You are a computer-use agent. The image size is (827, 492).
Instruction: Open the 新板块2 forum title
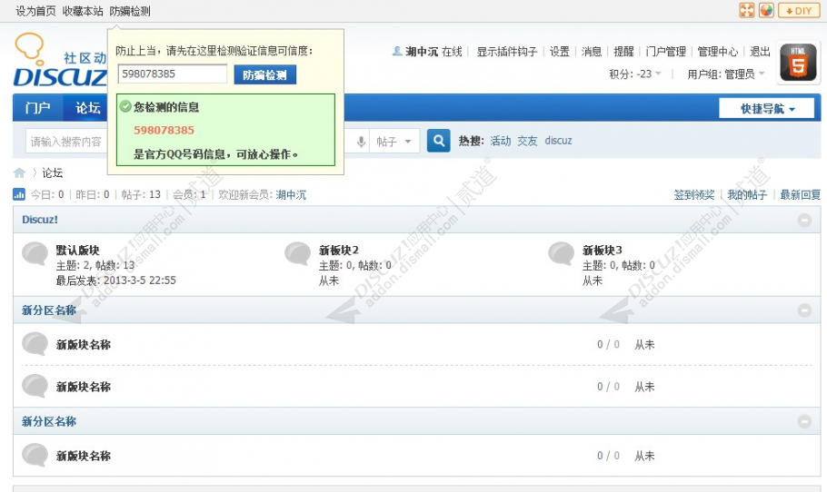(x=339, y=251)
